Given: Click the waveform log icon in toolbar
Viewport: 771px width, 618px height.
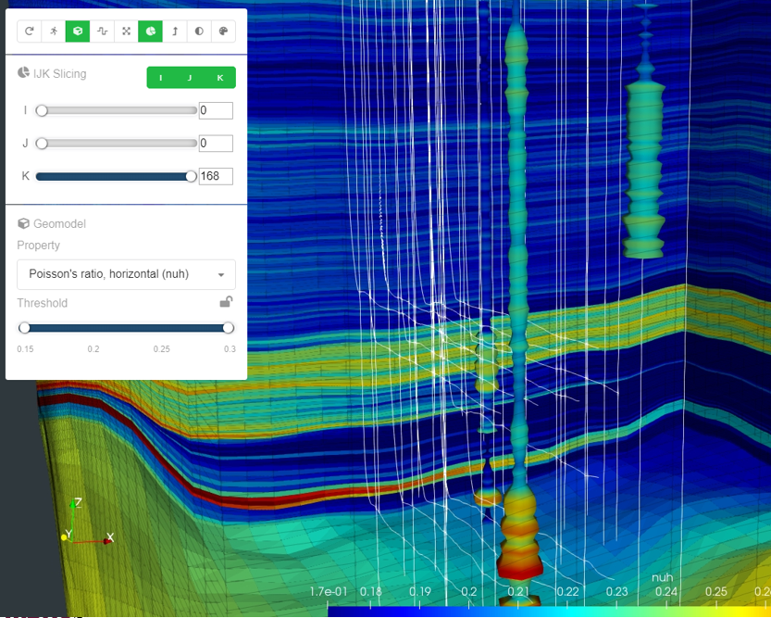Looking at the screenshot, I should pos(102,32).
